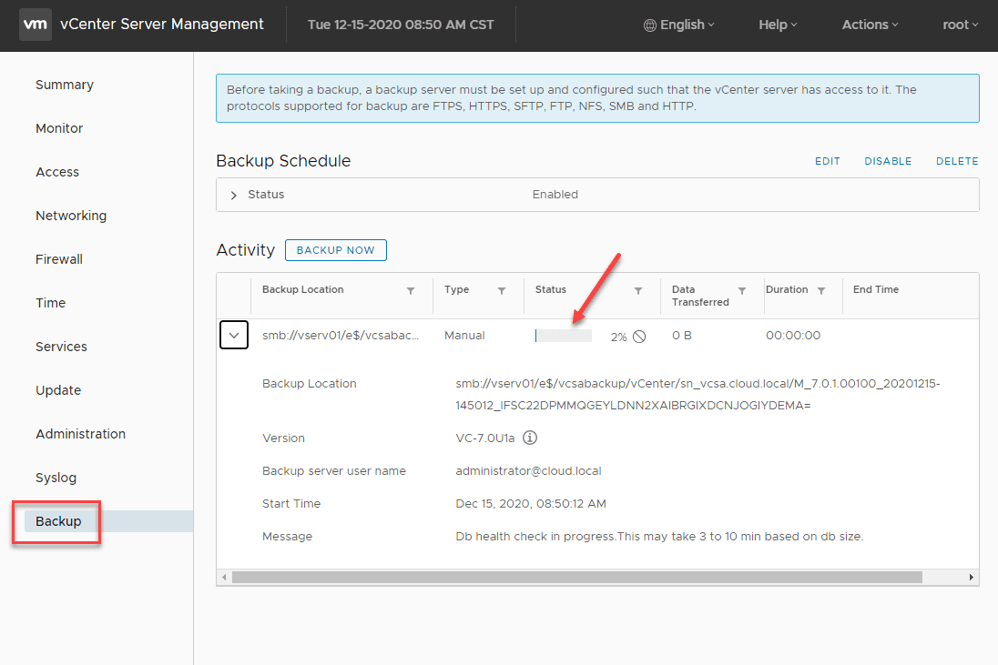Image resolution: width=998 pixels, height=665 pixels.
Task: Expand the Backup Schedule Status row
Action: point(234,196)
